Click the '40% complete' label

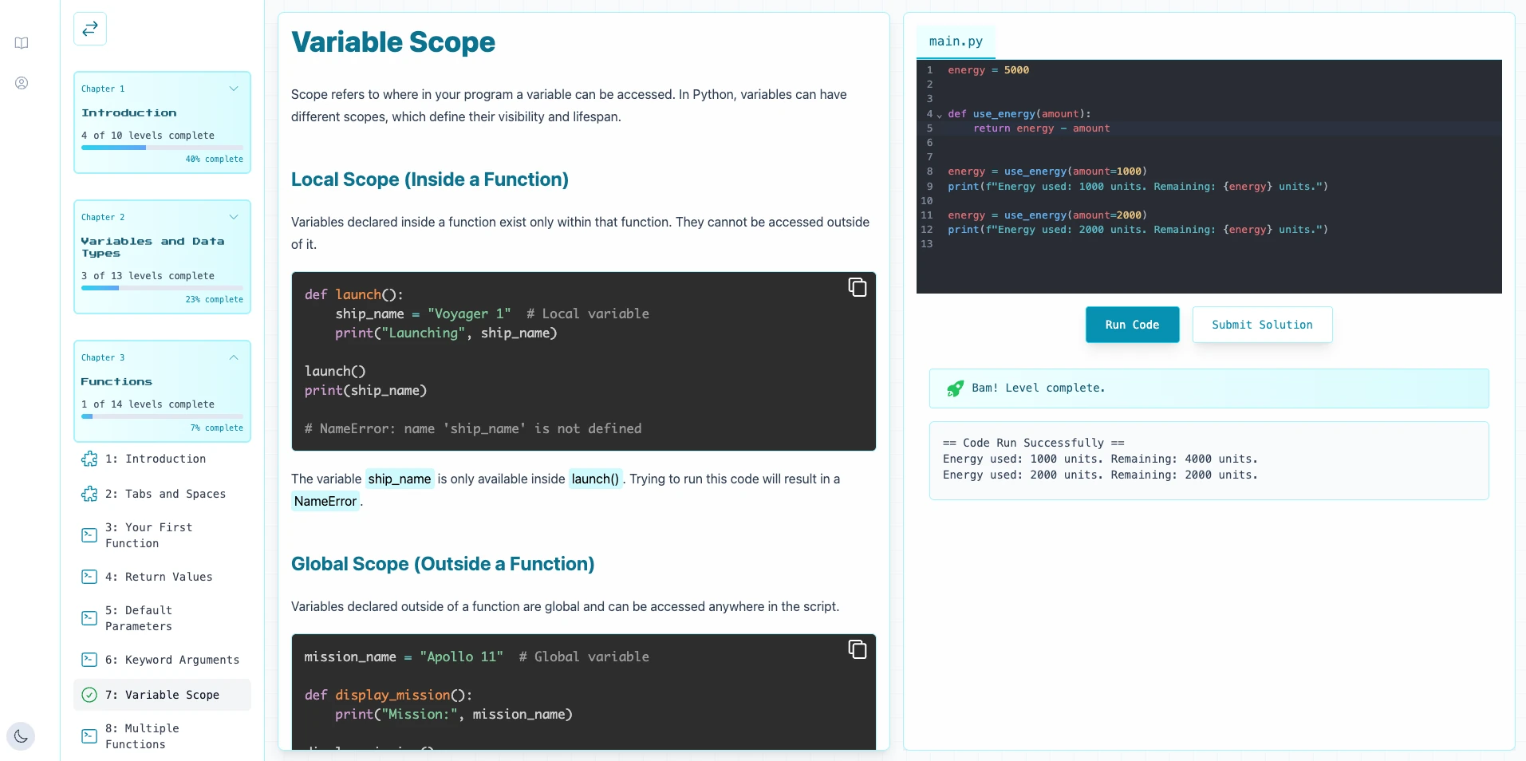[215, 159]
